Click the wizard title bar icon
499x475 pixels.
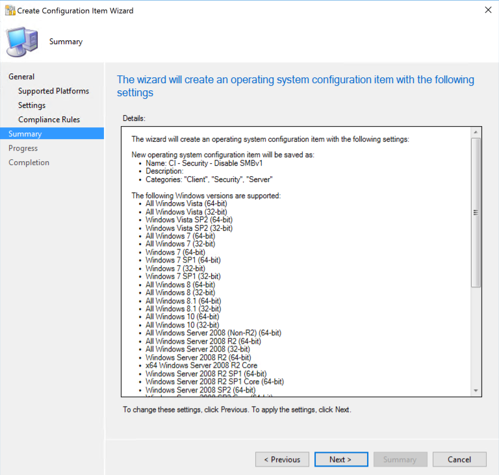[x=10, y=10]
